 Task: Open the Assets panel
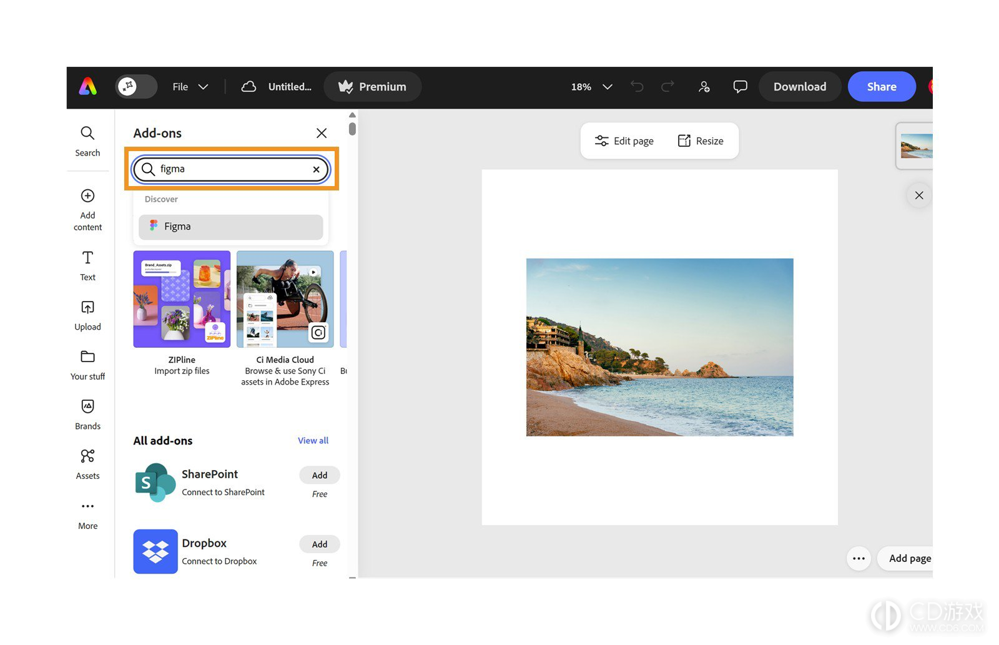(87, 465)
